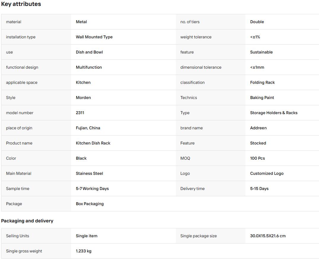Select the Storage Holders & Racks type
This screenshot has width=319, height=267.
point(274,113)
